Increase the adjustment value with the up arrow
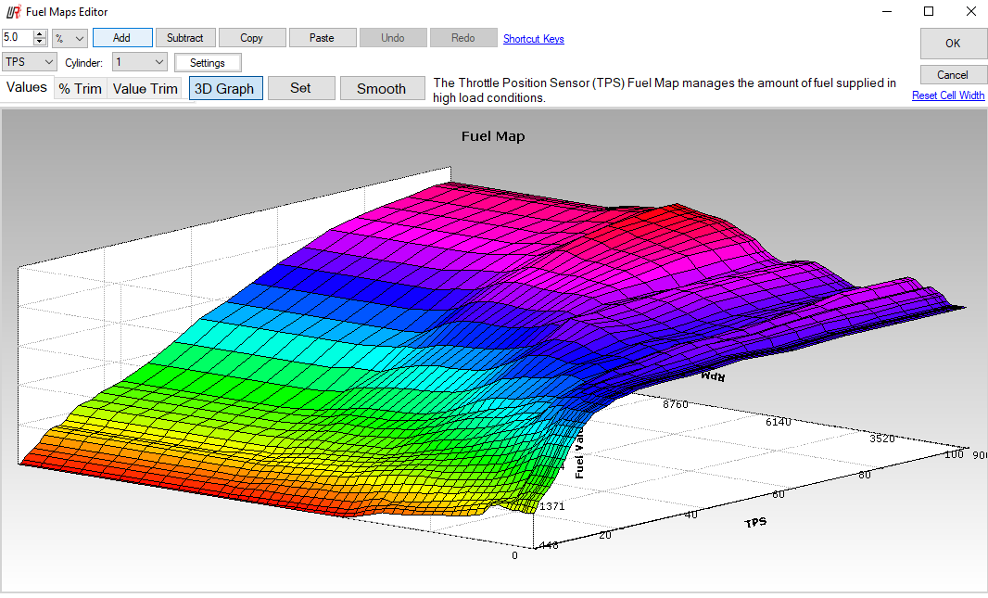Viewport: 988px width, 598px height. click(x=39, y=34)
